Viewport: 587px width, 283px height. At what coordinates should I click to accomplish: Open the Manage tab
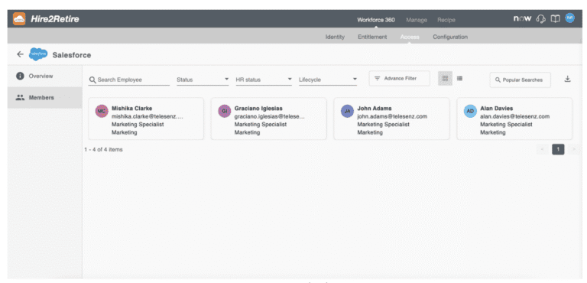[417, 20]
